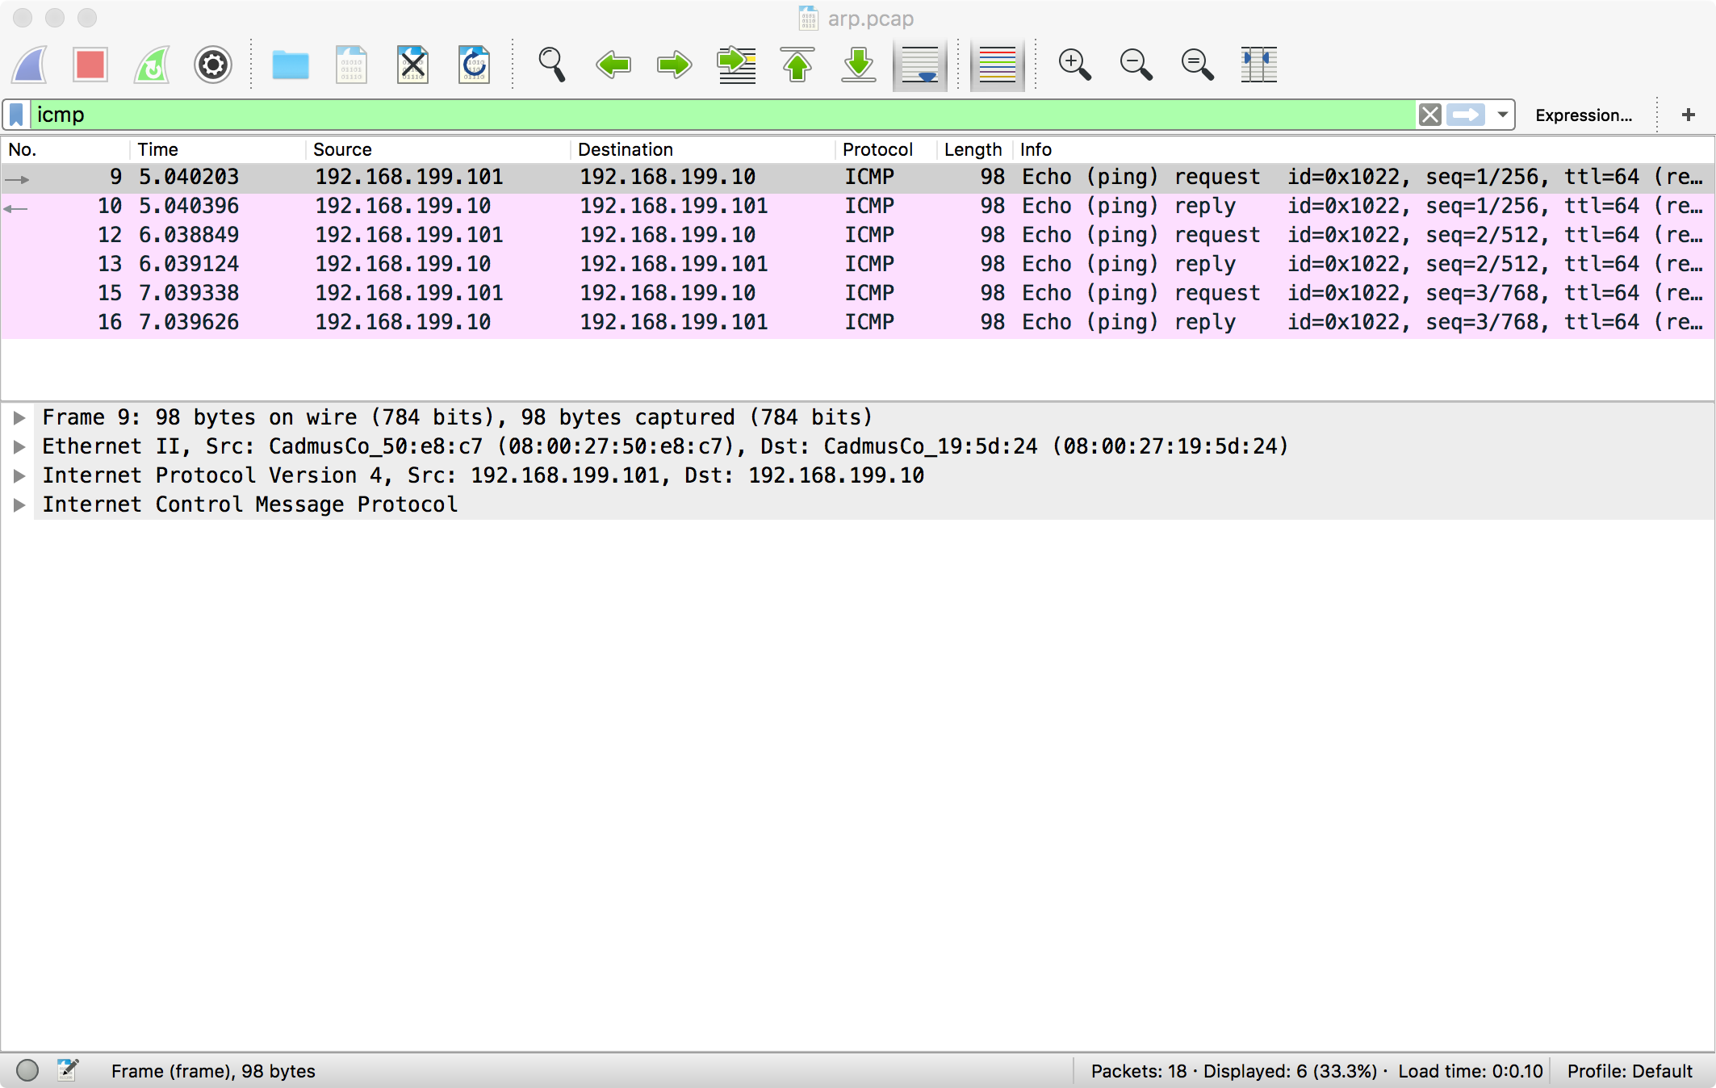Zoom in on packet list text
This screenshot has width=1716, height=1088.
click(x=1074, y=65)
